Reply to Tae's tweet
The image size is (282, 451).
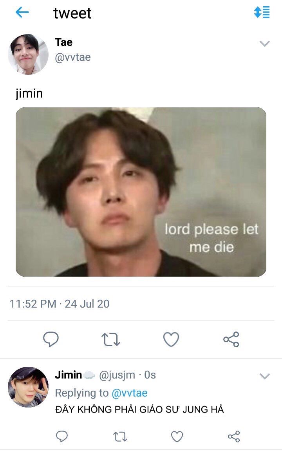point(51,339)
